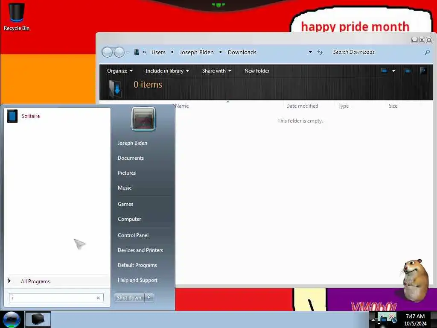This screenshot has height=328, width=437.
Task: Maximize the Downloads Explorer window
Action: coord(422,40)
